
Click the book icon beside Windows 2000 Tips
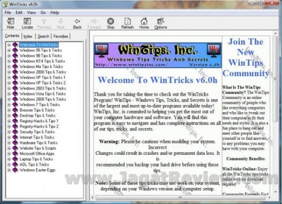pos(16,72)
